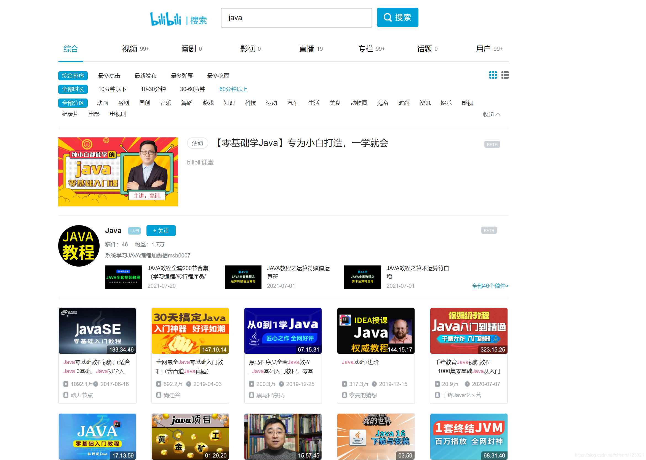Click the BETA badge beside the activity

coord(492,145)
